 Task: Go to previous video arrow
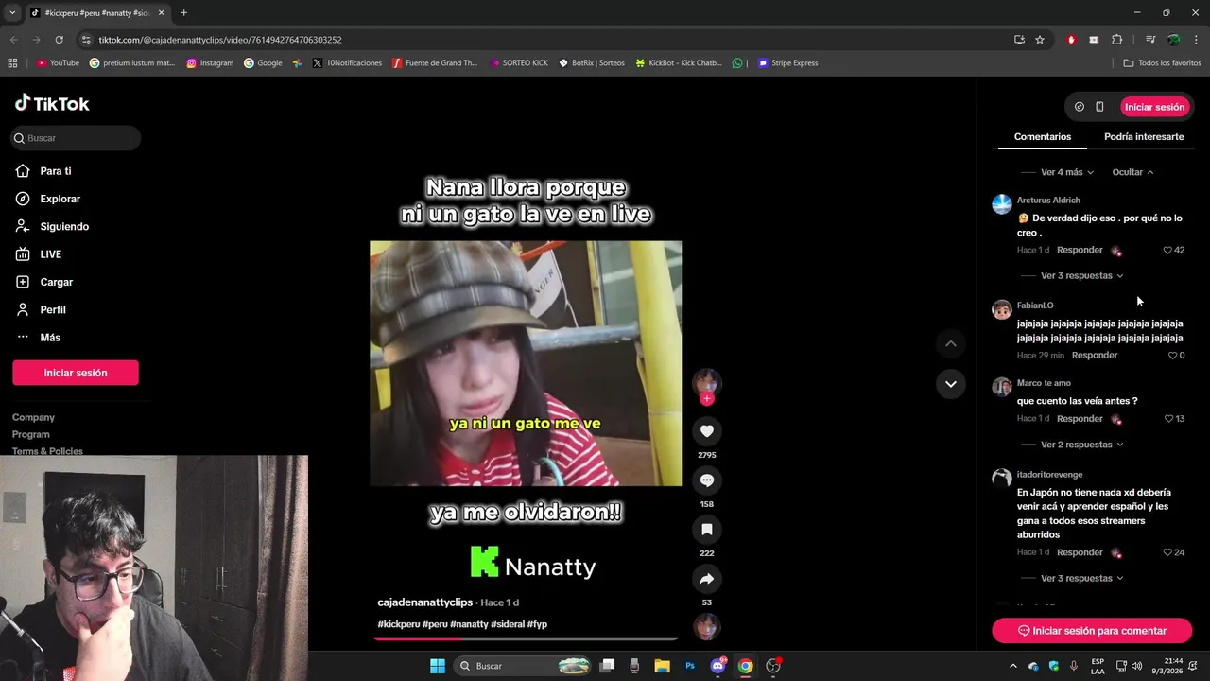pyautogui.click(x=951, y=343)
